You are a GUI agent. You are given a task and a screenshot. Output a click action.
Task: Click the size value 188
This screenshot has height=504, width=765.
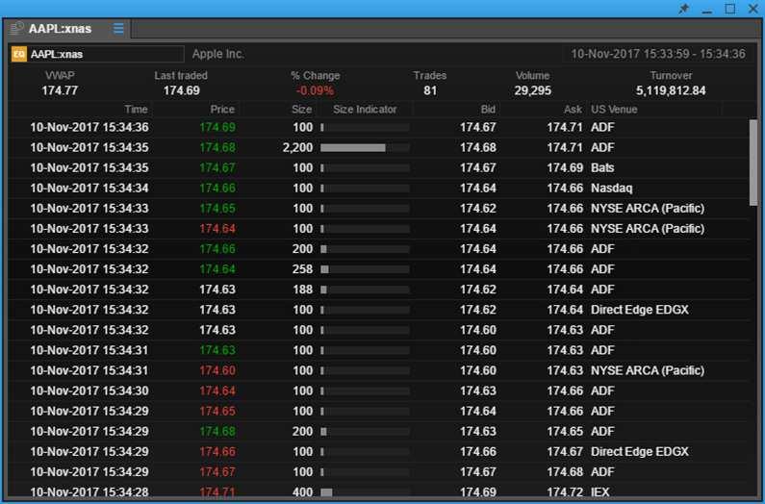pos(302,290)
